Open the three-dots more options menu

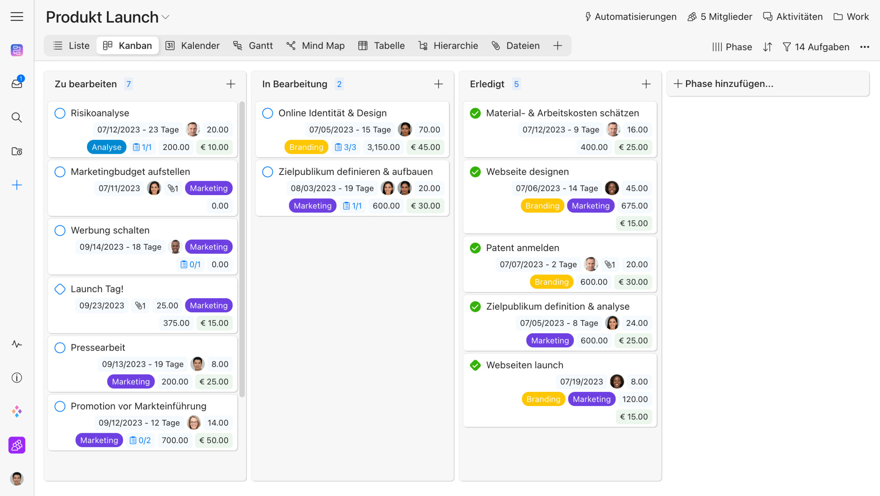tap(865, 47)
